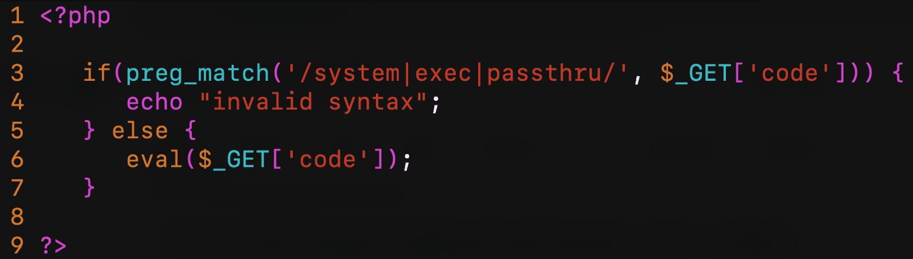Click the if keyword

[x=97, y=73]
